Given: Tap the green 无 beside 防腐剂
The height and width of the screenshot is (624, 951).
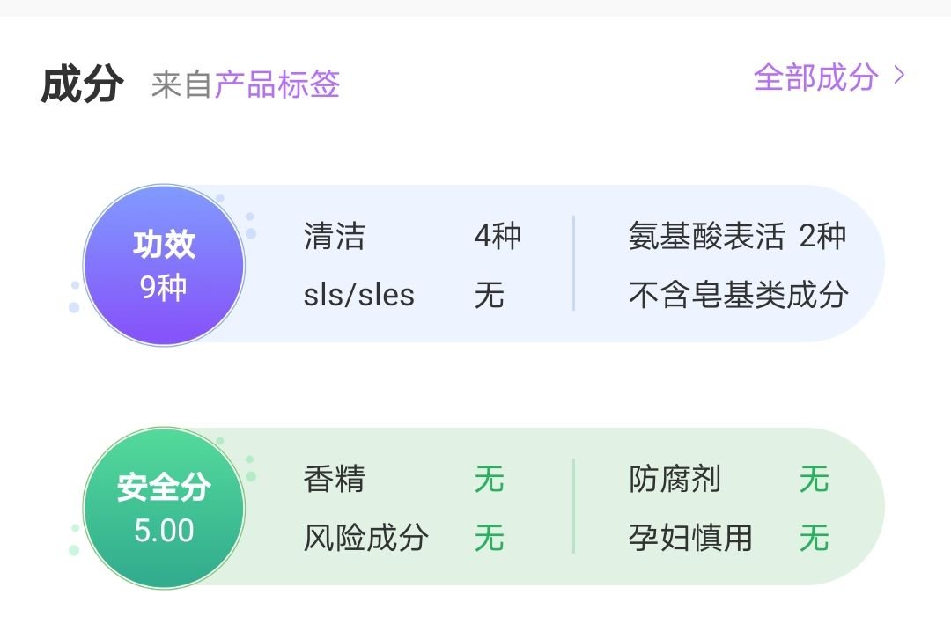Looking at the screenshot, I should (814, 480).
